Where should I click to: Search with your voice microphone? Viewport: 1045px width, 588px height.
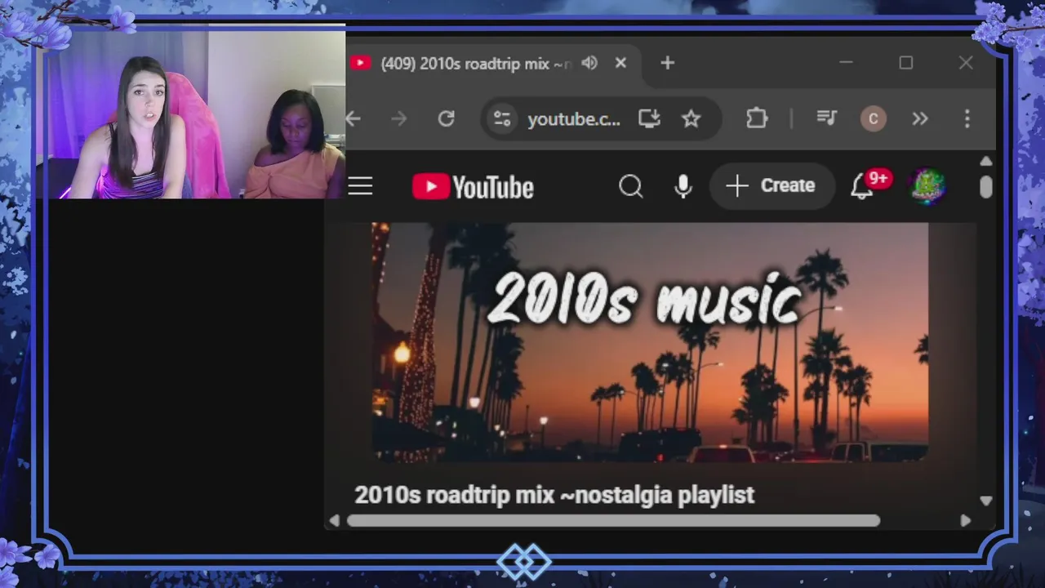pos(683,187)
